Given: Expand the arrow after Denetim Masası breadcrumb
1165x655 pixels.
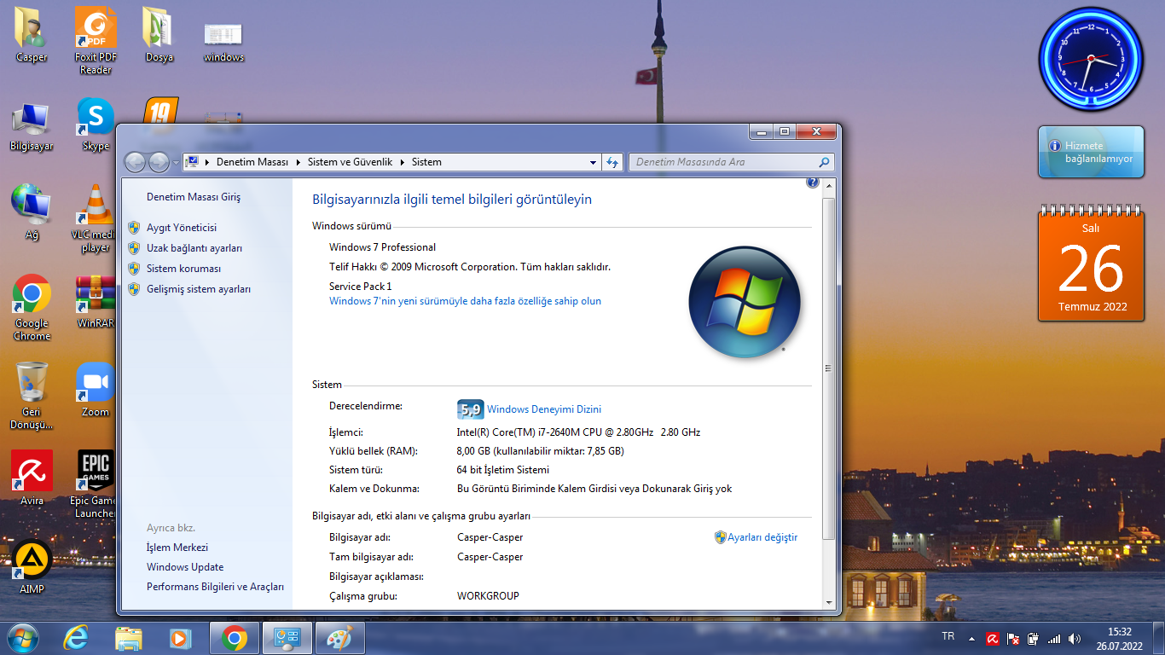Looking at the screenshot, I should (298, 162).
